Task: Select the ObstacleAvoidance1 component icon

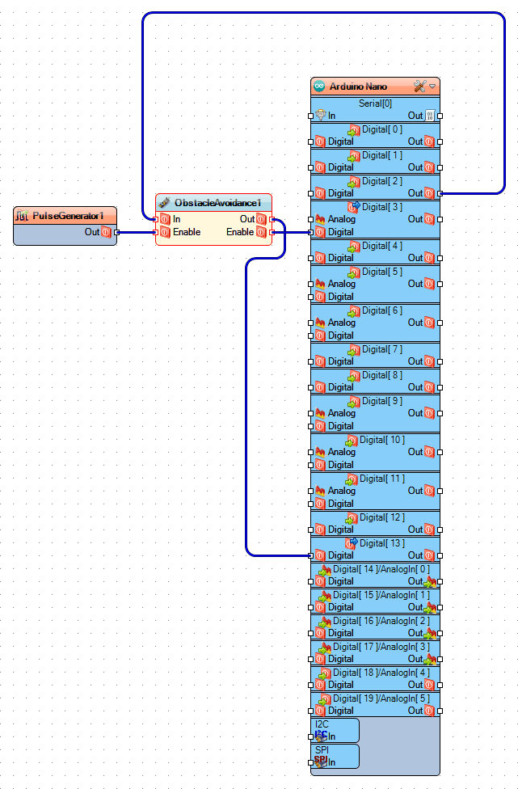Action: coord(164,202)
